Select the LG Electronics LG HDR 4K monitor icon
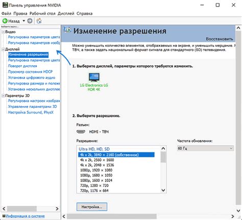This screenshot has height=220, width=242. pos(94,77)
